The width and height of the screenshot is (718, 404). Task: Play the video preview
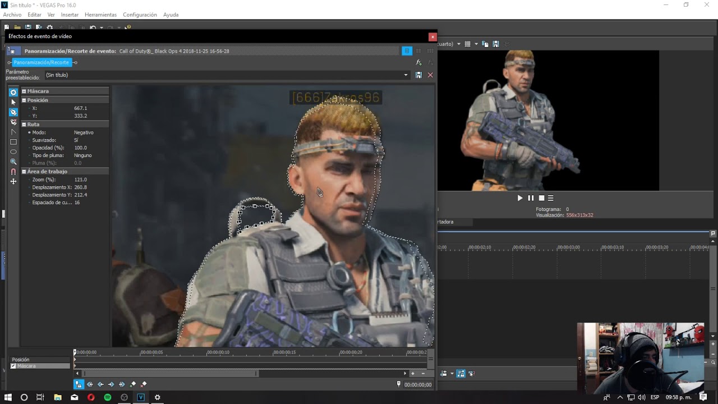pos(520,198)
